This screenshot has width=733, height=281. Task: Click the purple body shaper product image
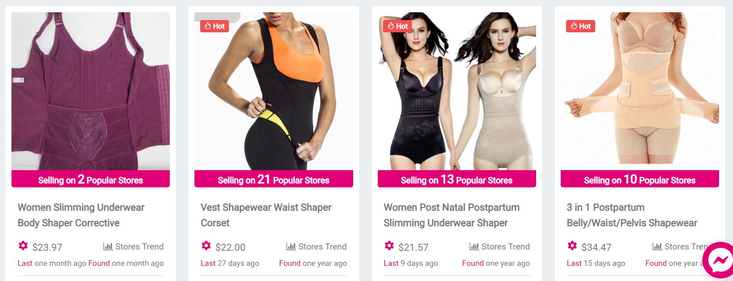[91, 91]
